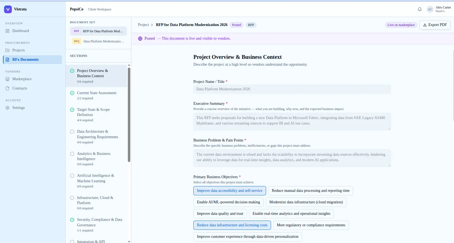Open Contracts in the sidebar
Screen dimensions: 454x243
[x=32, y=88]
